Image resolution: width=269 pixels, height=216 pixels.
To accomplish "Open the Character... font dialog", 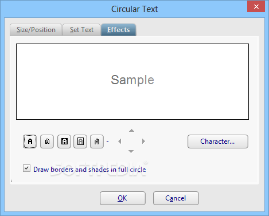I will pyautogui.click(x=218, y=142).
